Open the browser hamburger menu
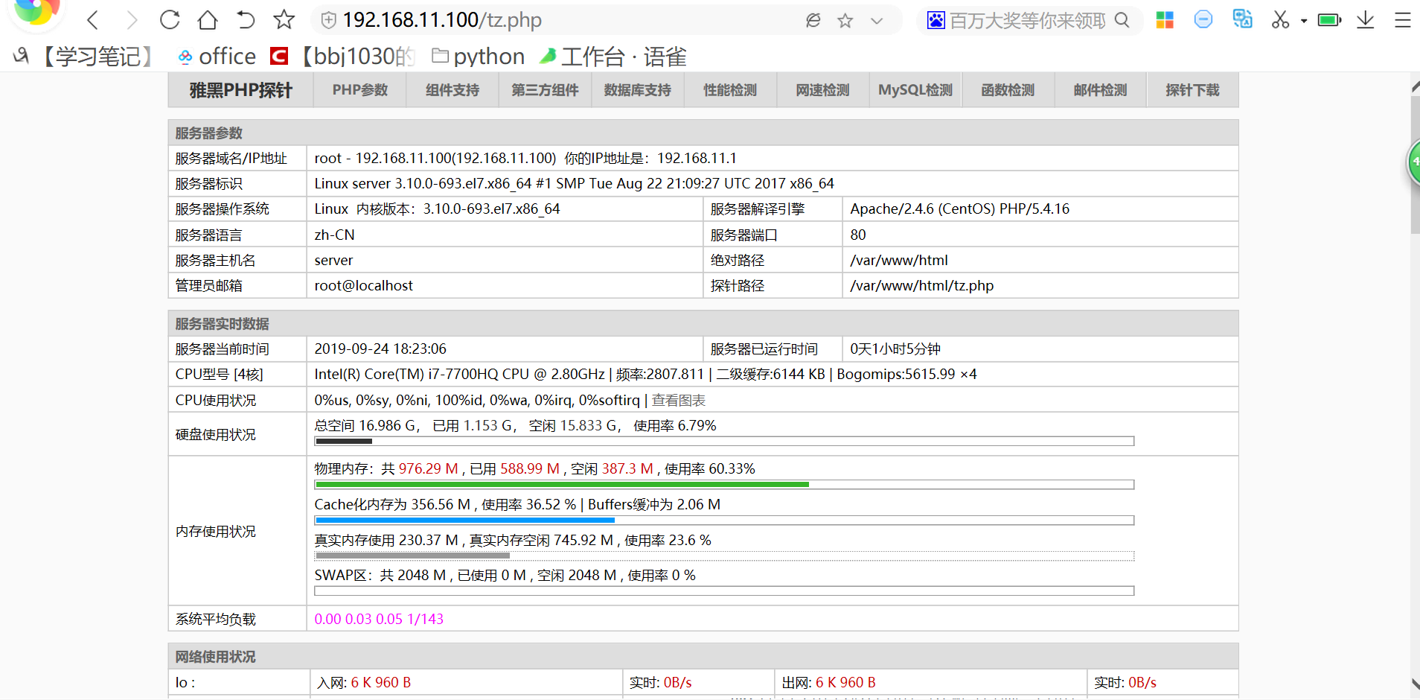Screen dimensions: 1420x700 coord(1403,20)
